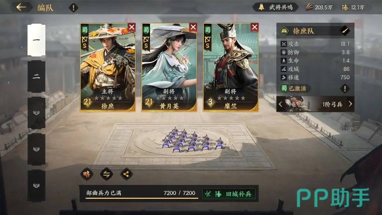Swap generals with the exchange arrows icon

[106, 174]
